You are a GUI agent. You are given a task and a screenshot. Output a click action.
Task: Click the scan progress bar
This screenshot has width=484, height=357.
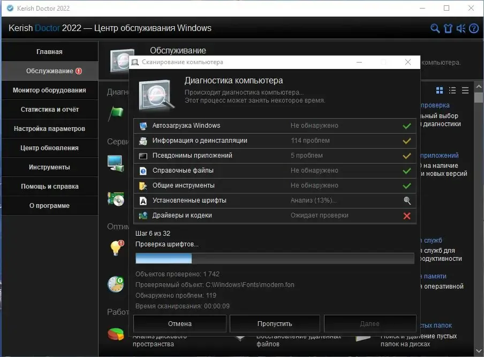275,259
